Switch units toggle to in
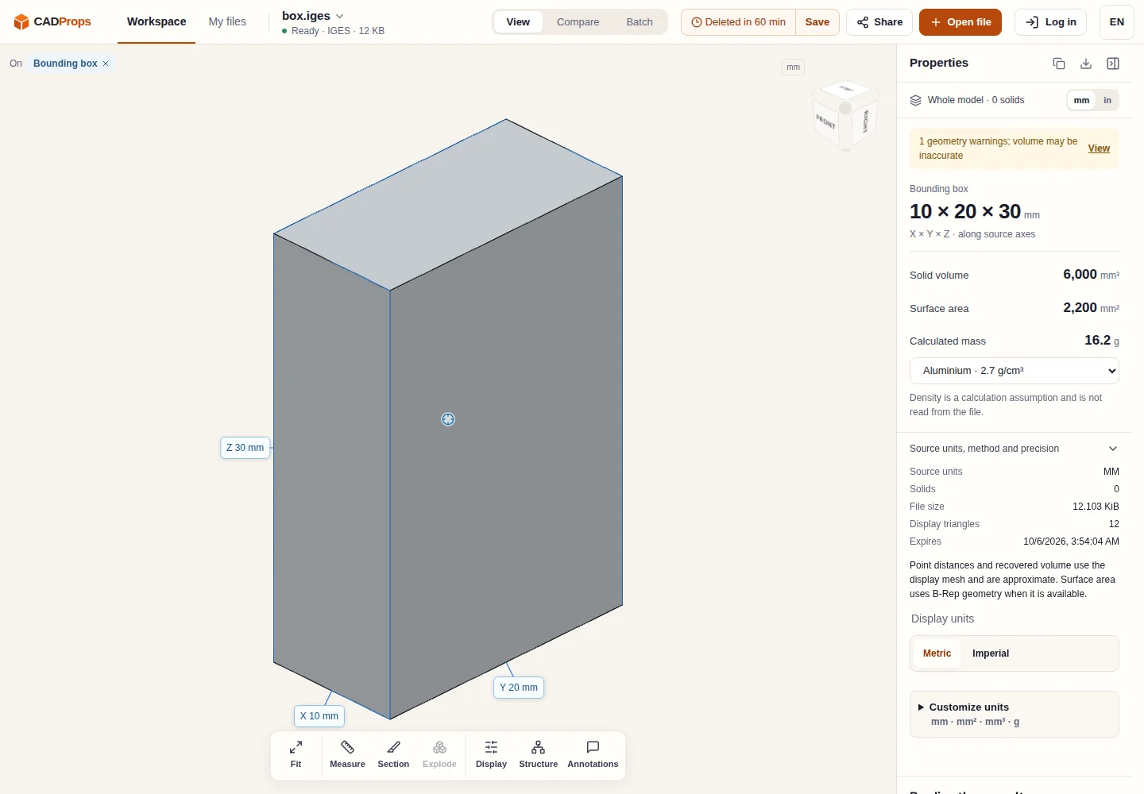Image resolution: width=1144 pixels, height=794 pixels. 1107,100
